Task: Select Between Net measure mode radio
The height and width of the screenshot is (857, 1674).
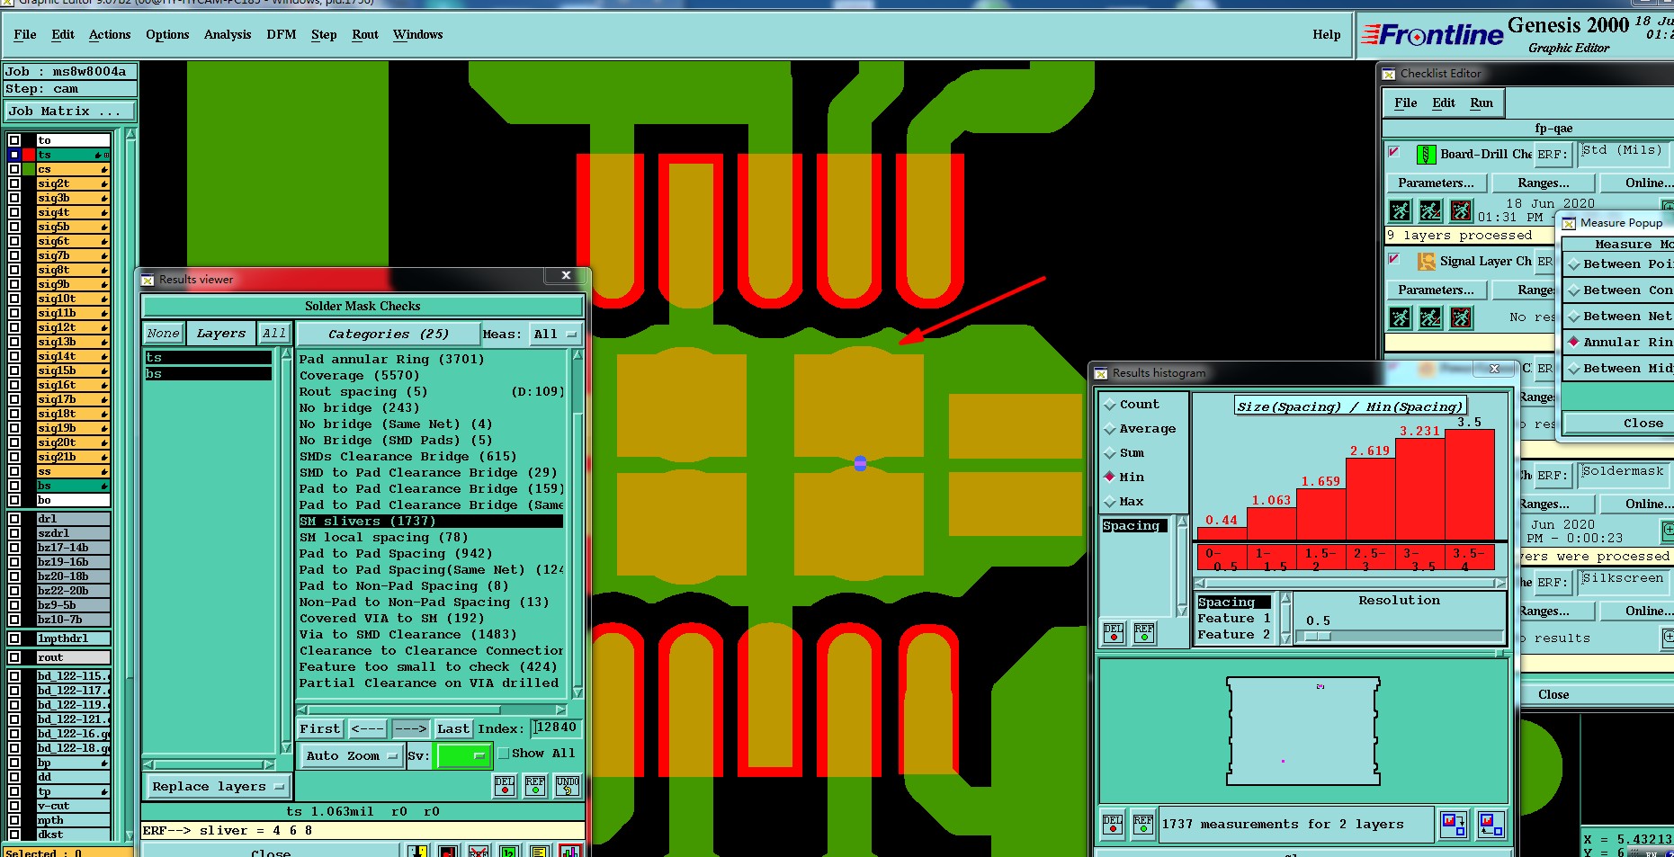Action: click(1574, 317)
